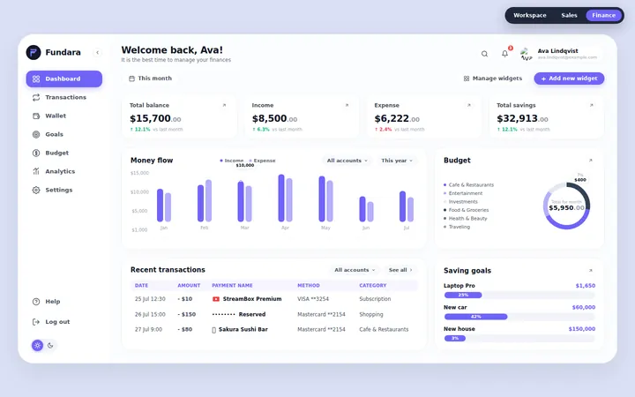Click the budget donut chart total
This screenshot has height=397, width=635.
pyautogui.click(x=566, y=207)
